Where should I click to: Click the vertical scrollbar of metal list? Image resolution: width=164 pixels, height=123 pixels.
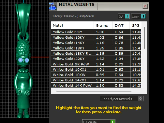144,38
